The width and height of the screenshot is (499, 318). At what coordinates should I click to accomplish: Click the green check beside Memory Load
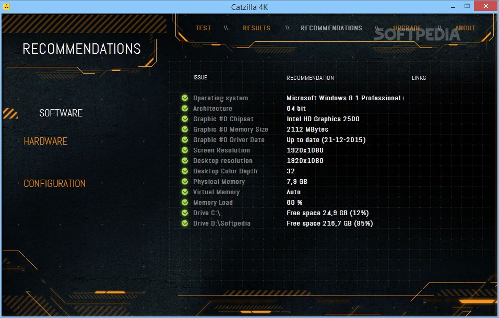pos(185,202)
